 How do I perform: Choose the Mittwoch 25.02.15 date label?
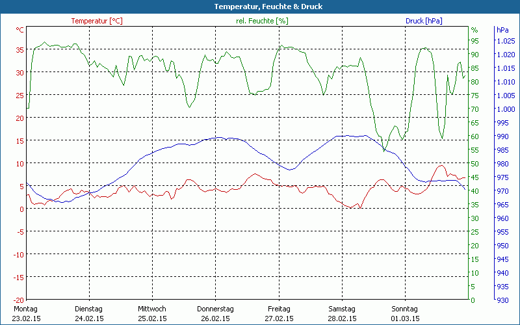click(152, 313)
